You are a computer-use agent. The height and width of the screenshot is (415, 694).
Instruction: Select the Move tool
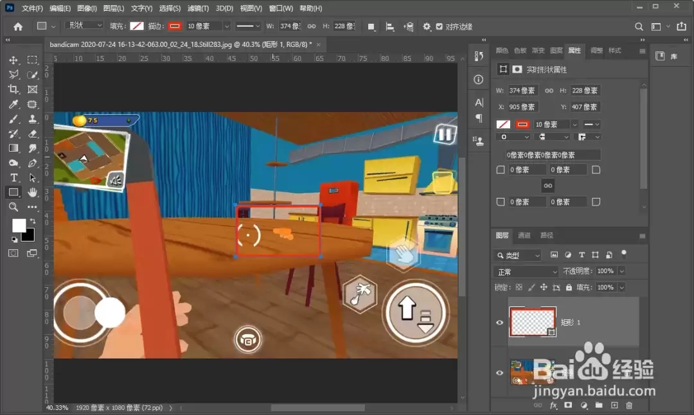(x=13, y=60)
